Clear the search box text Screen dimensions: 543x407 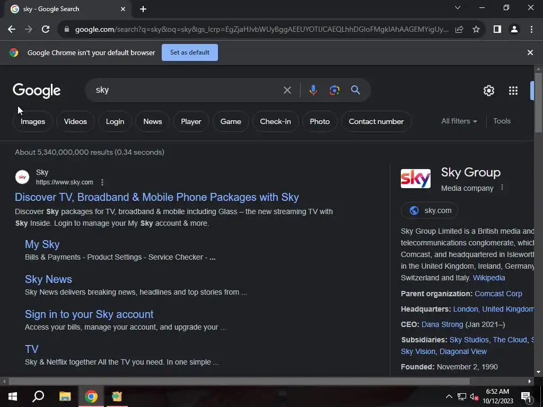(x=287, y=90)
